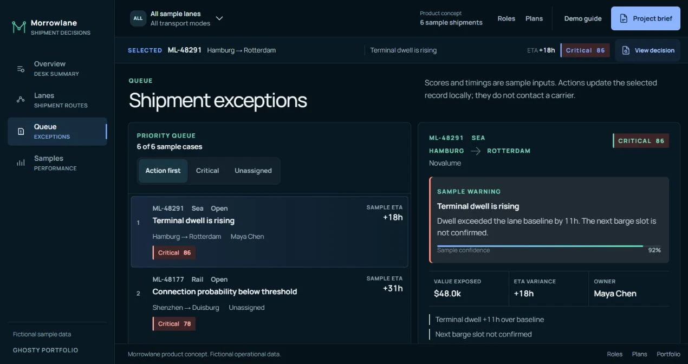Click the Morrowlane logo icon
Screen dimensions: 688x364
19,27
